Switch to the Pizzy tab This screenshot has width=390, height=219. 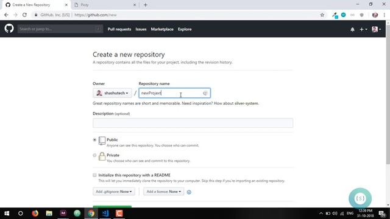coord(104,5)
